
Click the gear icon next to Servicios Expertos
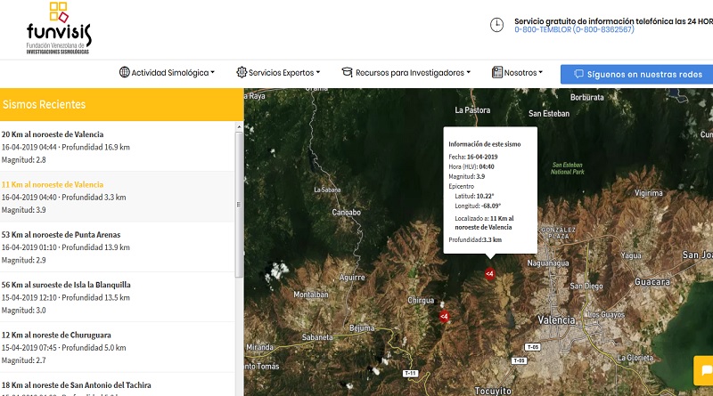pos(242,72)
